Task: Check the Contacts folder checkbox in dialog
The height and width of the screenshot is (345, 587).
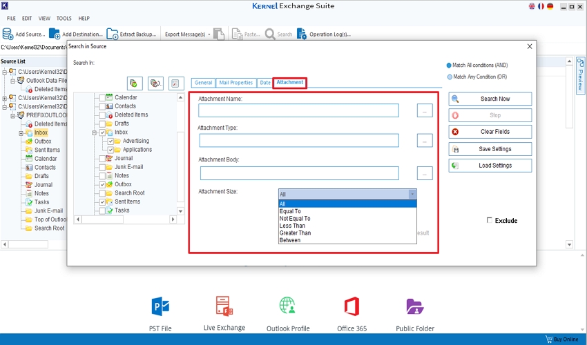Action: [x=102, y=106]
